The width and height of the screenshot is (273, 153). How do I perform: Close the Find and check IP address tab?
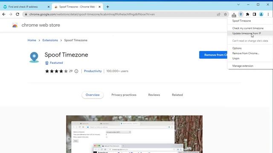click(x=49, y=7)
